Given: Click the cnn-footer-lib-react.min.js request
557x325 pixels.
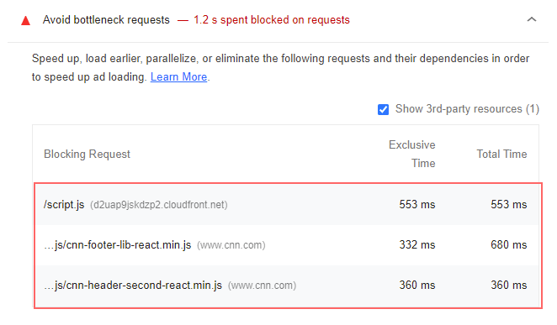Looking at the screenshot, I should click(x=118, y=245).
